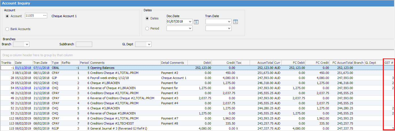This screenshot has width=395, height=131.
Task: Click the Tax column header
Action: point(243,63)
